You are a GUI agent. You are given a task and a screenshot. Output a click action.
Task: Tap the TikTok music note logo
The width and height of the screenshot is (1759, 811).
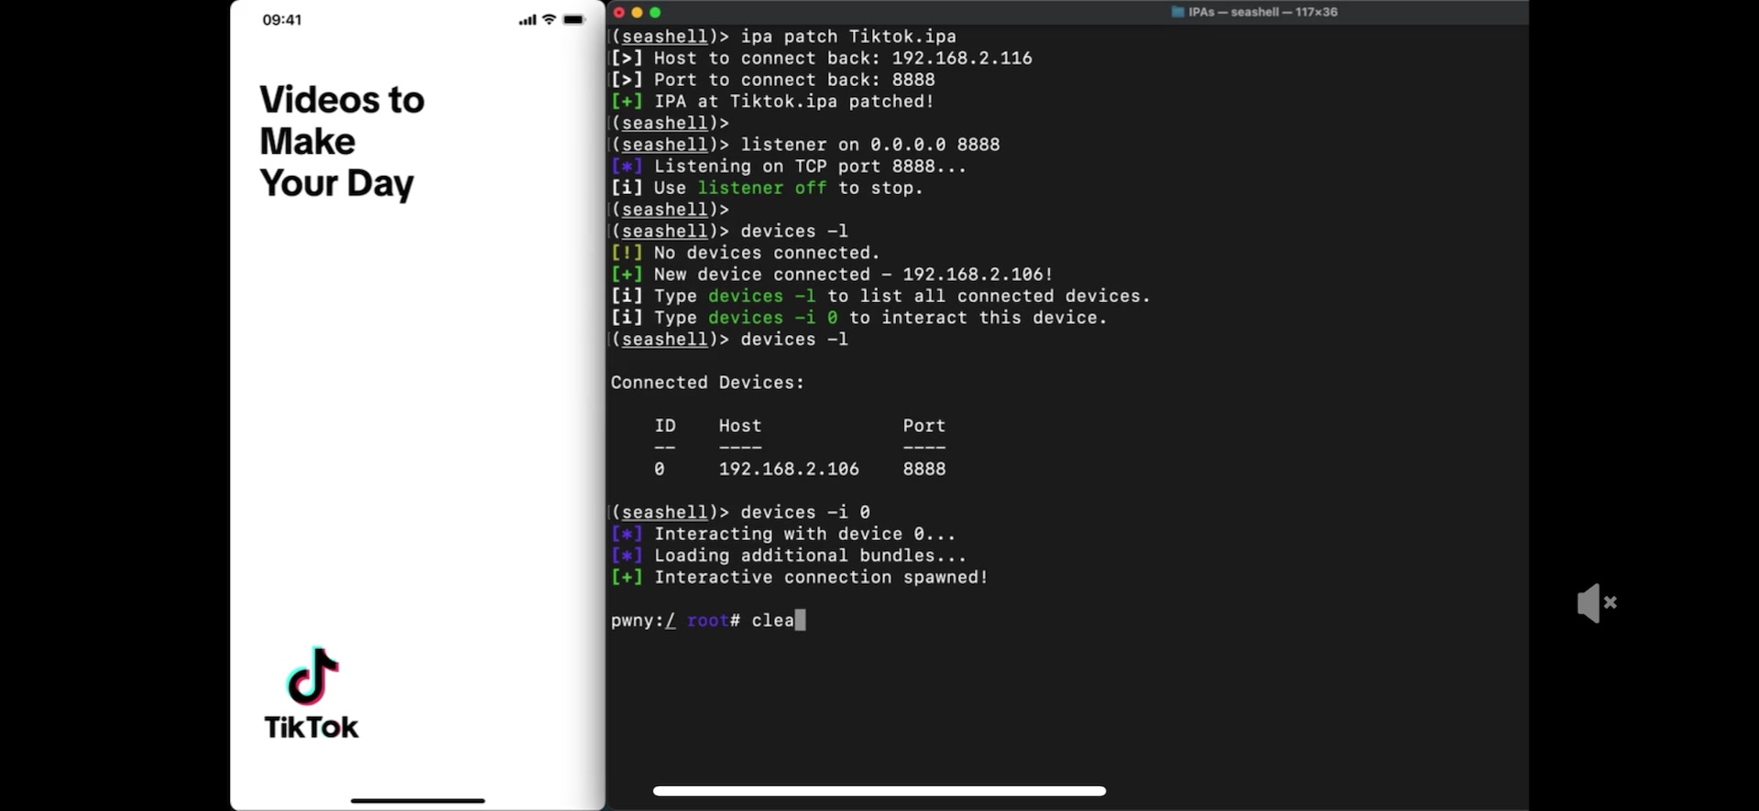click(312, 676)
